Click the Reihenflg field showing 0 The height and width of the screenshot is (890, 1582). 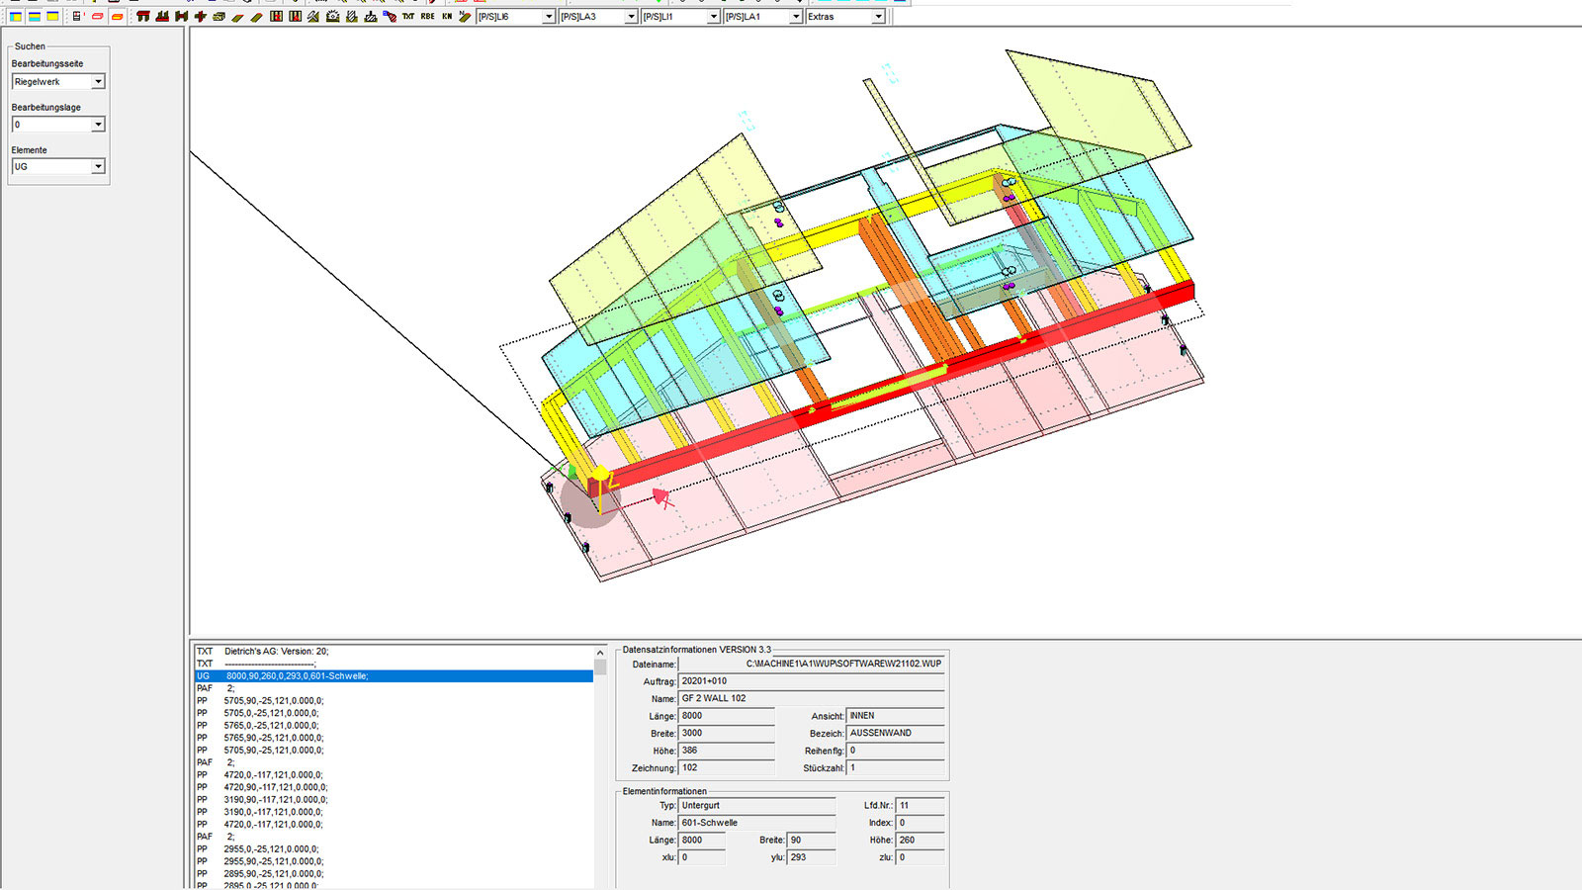tap(896, 751)
